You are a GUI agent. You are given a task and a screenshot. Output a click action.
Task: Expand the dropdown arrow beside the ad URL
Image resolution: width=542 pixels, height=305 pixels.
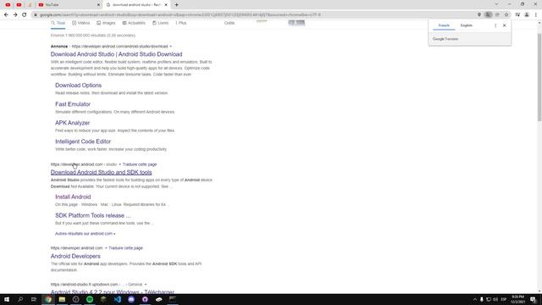pyautogui.click(x=170, y=47)
